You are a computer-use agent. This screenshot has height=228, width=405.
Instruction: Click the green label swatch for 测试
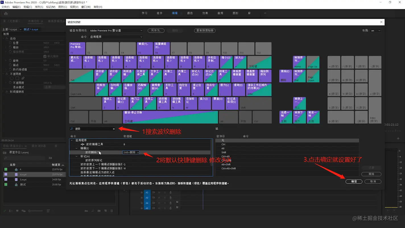click(x=6, y=184)
